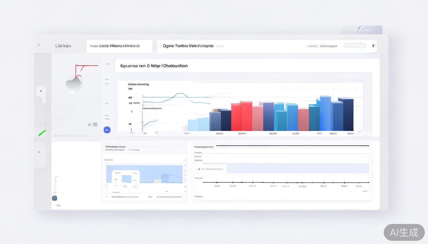428x244 pixels.
Task: Click the blue round button with three dots
Action: pyautogui.click(x=107, y=130)
